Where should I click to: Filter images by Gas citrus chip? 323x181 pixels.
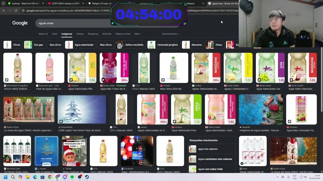[55, 45]
